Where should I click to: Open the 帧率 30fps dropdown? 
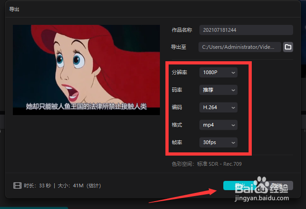218,142
